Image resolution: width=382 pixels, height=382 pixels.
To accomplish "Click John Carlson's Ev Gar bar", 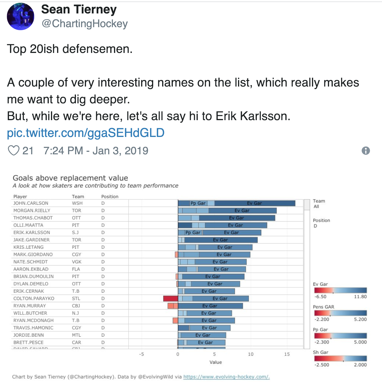I will (255, 203).
